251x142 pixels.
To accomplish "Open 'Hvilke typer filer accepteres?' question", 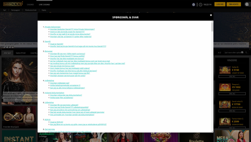I will pos(62,98).
